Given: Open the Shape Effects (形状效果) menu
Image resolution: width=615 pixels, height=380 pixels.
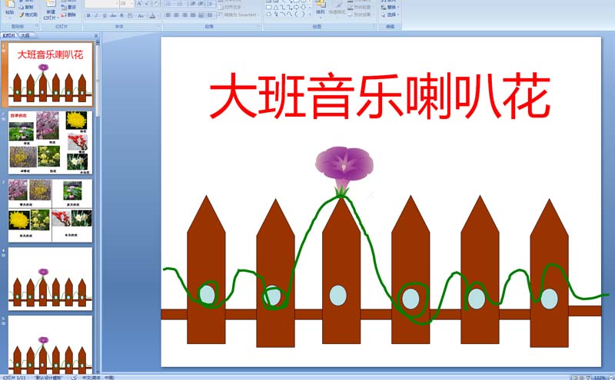Looking at the screenshot, I should coord(360,15).
